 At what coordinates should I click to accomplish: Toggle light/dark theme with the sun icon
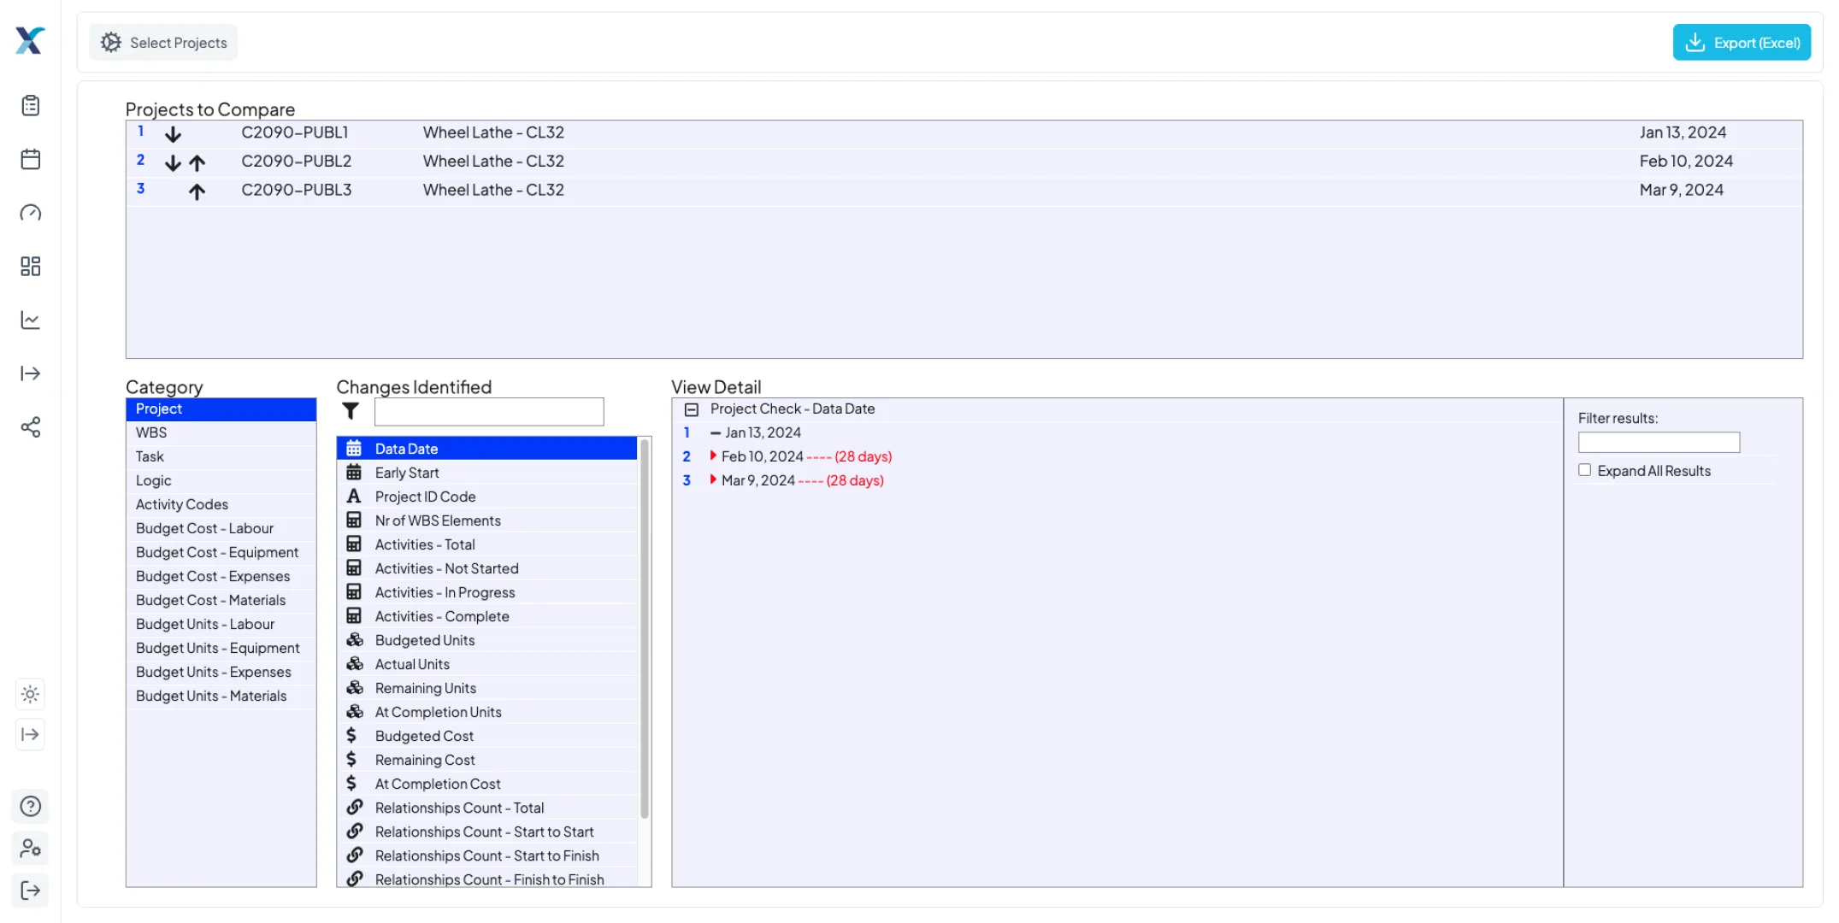click(x=30, y=694)
